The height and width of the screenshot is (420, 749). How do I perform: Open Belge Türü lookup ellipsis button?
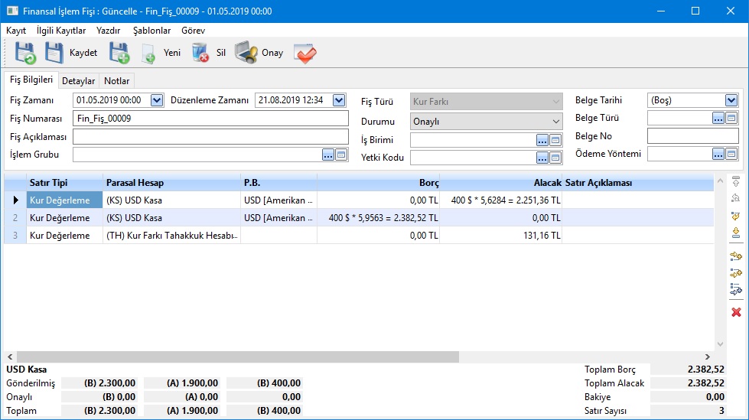pyautogui.click(x=718, y=118)
